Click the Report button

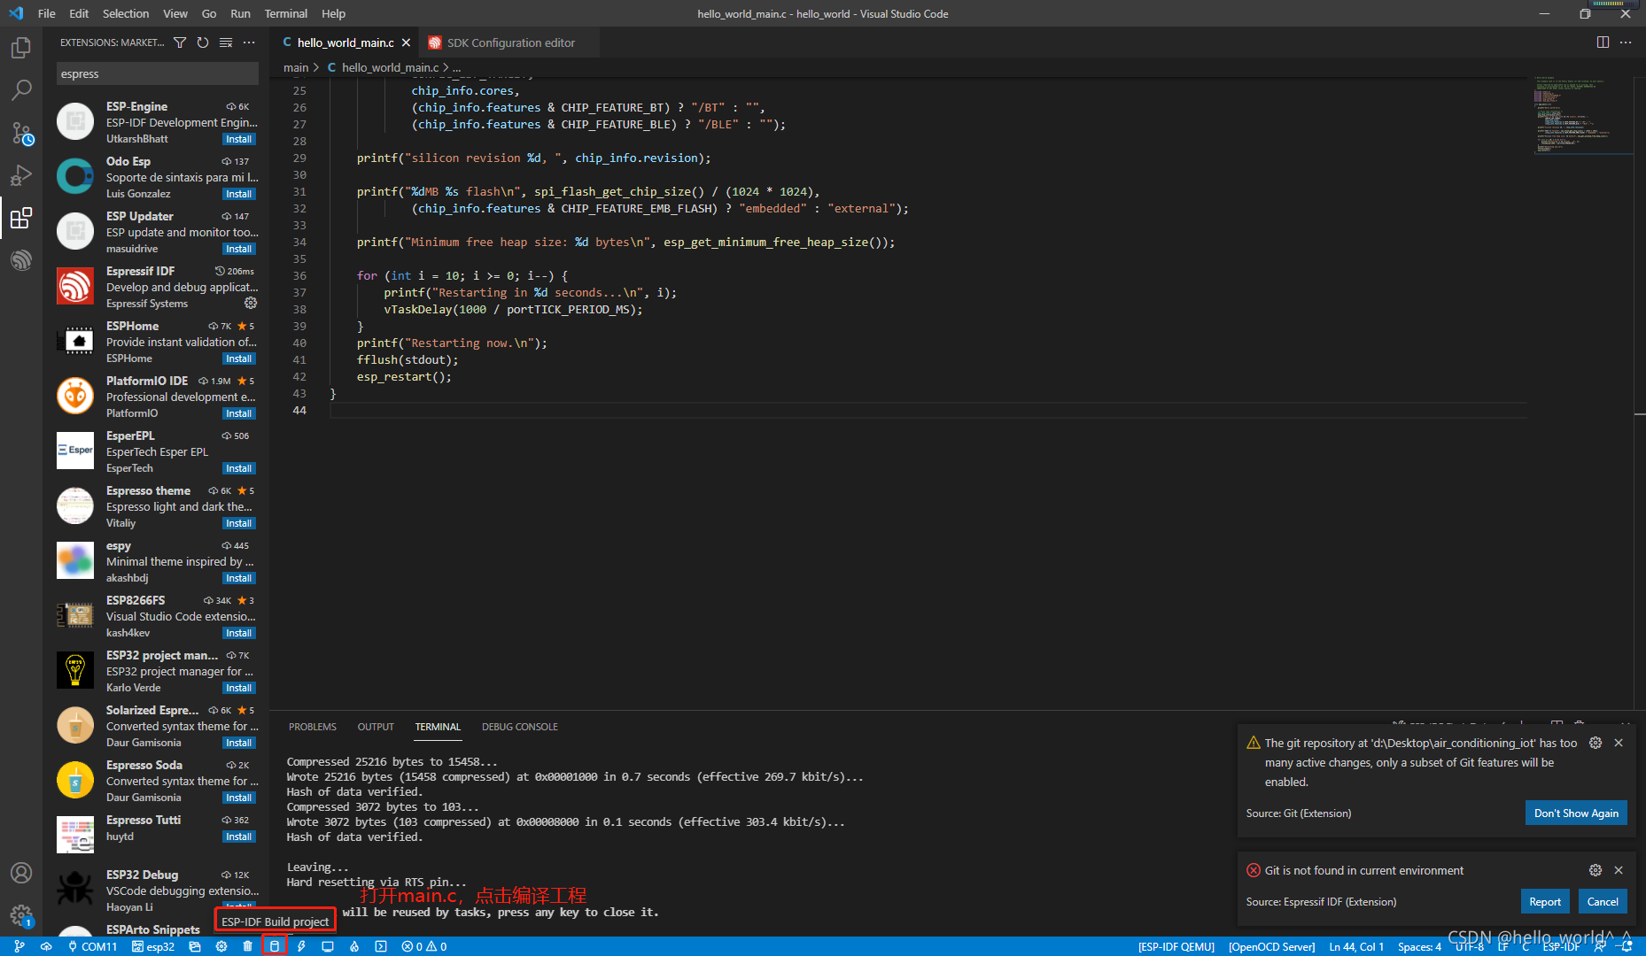point(1545,902)
